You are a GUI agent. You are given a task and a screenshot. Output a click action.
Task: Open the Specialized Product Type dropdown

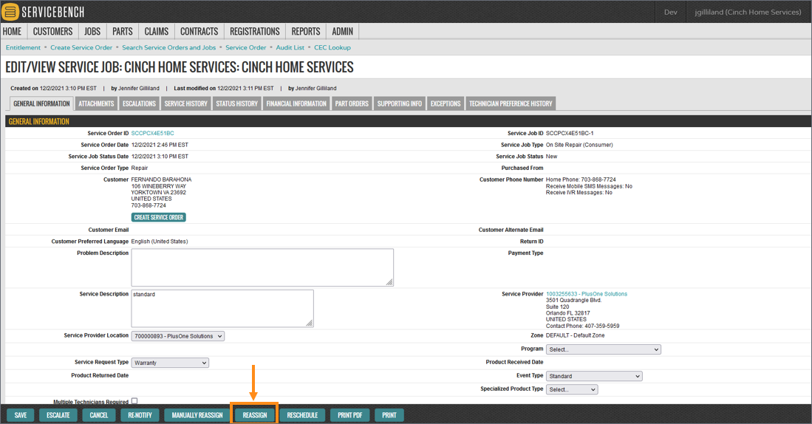click(x=572, y=389)
